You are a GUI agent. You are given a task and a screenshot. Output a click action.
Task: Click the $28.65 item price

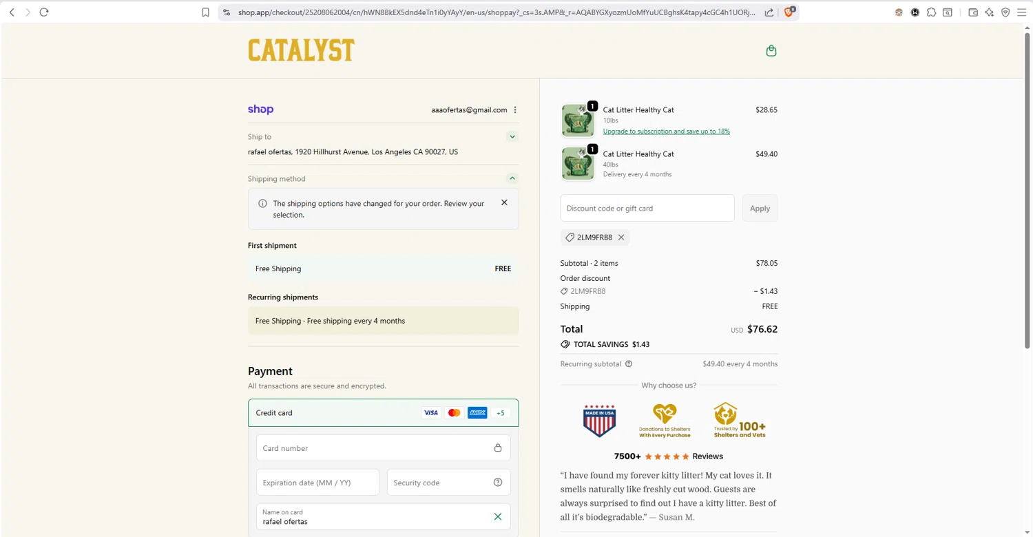pos(766,109)
